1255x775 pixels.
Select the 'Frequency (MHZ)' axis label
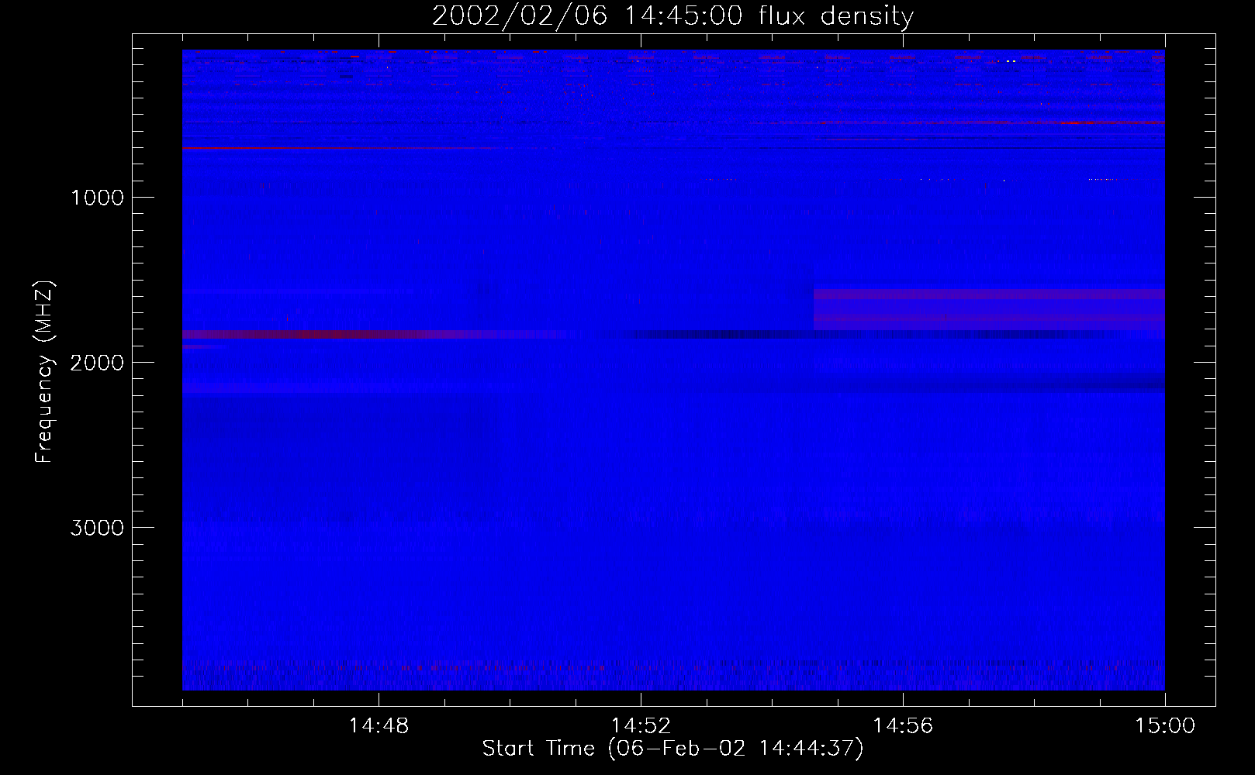pos(44,371)
